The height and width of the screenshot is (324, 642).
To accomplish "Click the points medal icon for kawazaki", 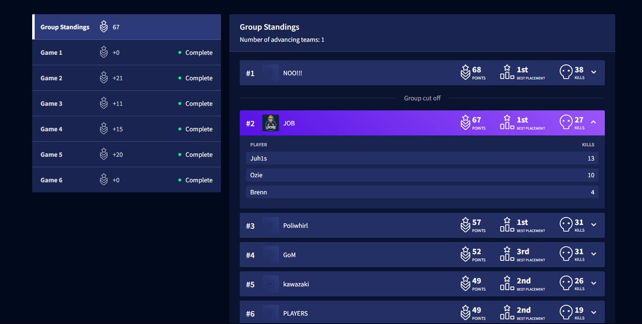I will point(465,283).
